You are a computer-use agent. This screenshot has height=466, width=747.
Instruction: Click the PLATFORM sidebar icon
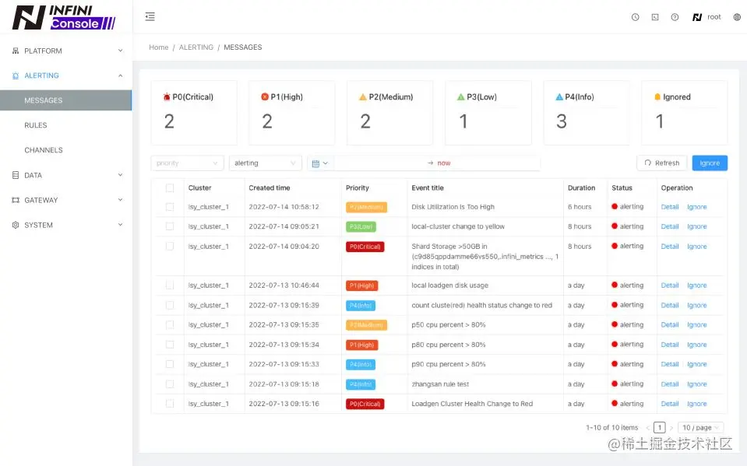[16, 51]
